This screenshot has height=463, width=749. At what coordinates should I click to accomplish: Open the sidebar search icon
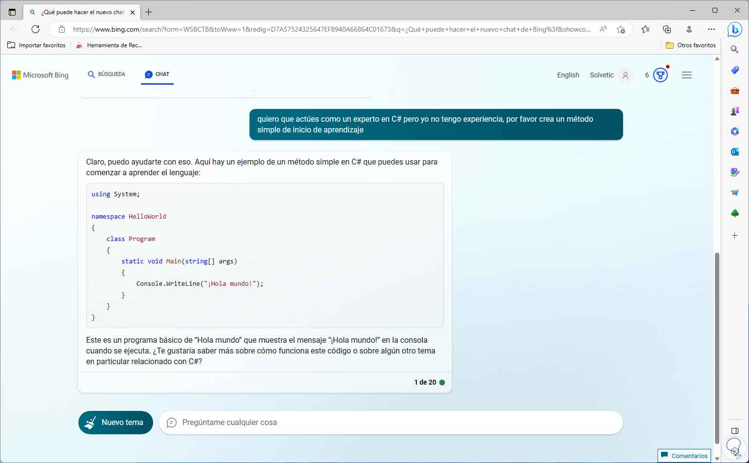pos(735,49)
